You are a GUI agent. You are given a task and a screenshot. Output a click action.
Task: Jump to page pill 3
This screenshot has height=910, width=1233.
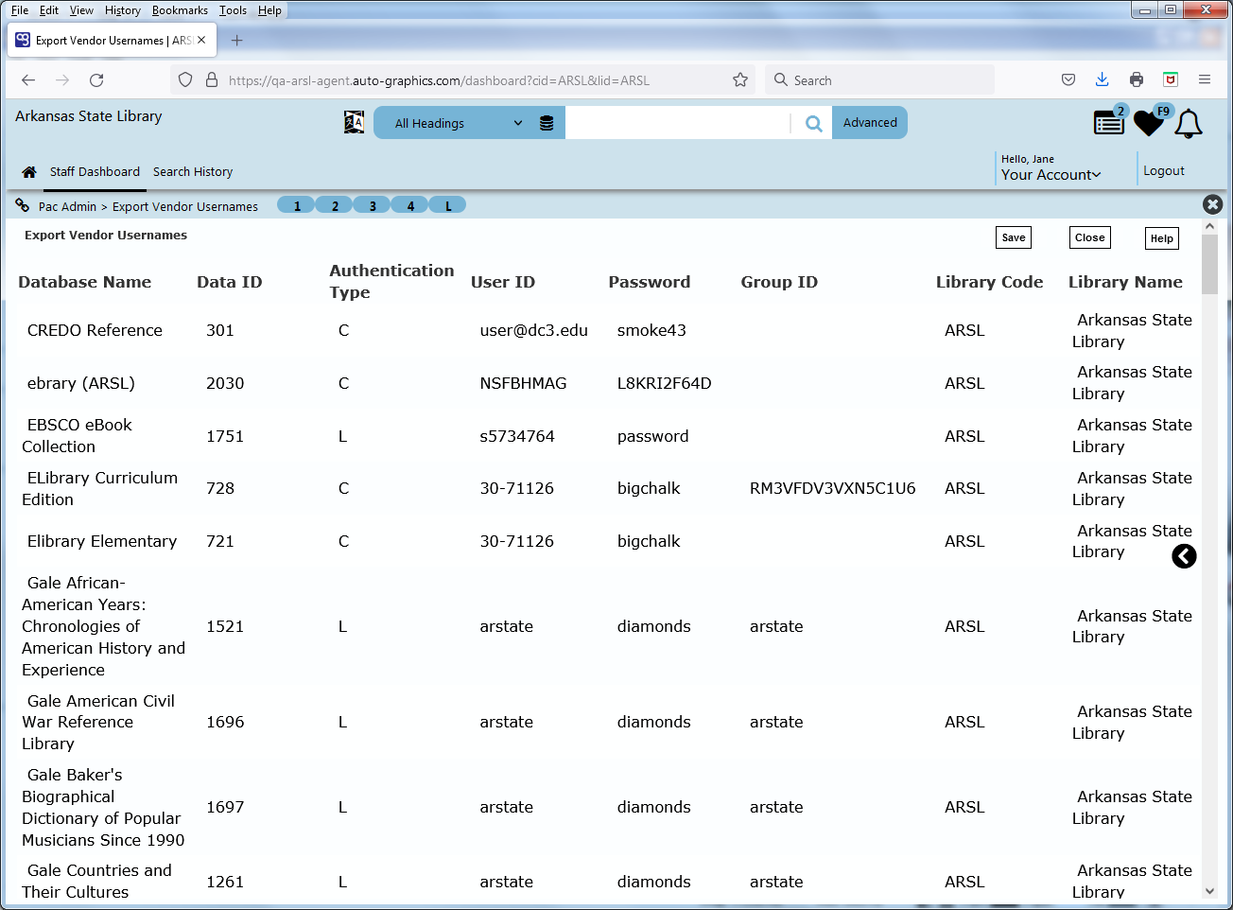tap(373, 205)
